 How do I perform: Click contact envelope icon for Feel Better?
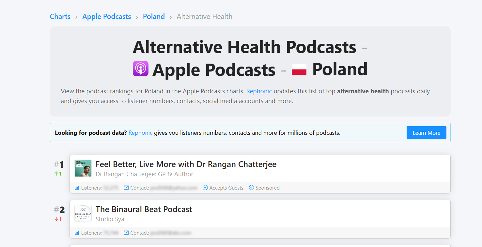click(126, 188)
